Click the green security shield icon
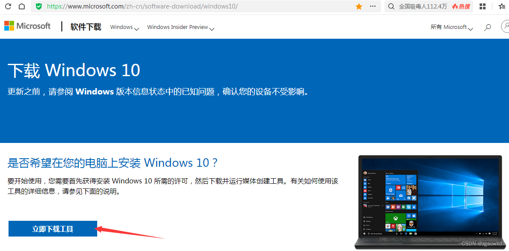Screen dimensions: 509x251 (x=39, y=6)
